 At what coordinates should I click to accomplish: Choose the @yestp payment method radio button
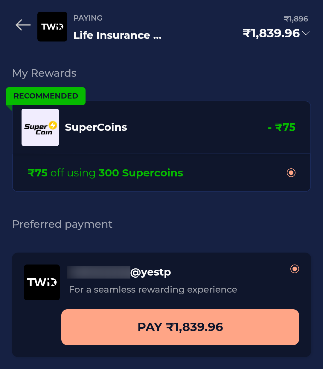pyautogui.click(x=294, y=269)
